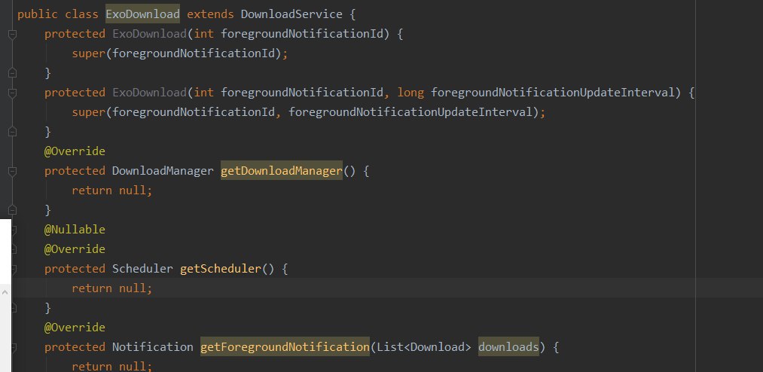Viewport: 763px width, 372px height.
Task: Click the 'public' keyword
Action: point(38,14)
